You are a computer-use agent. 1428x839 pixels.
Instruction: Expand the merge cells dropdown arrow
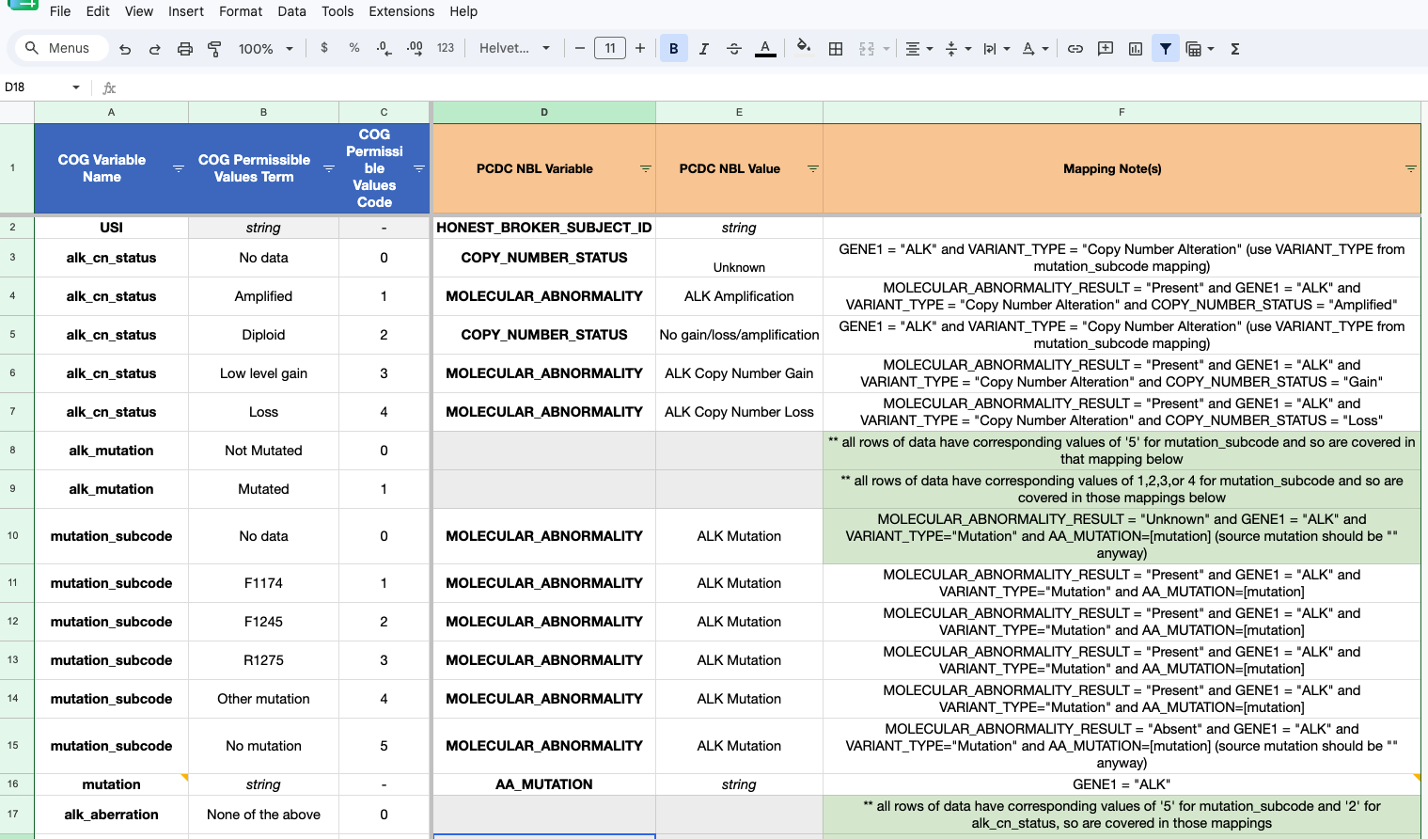887,49
